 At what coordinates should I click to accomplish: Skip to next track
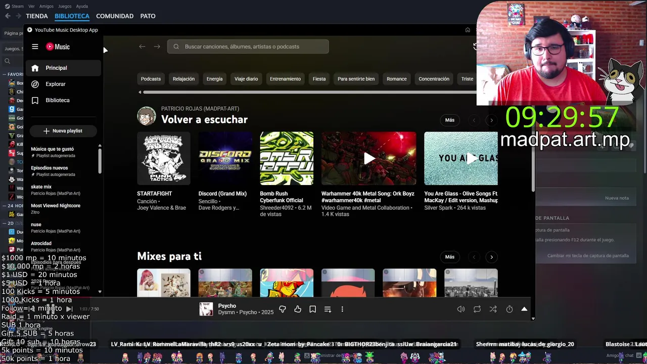(x=69, y=309)
